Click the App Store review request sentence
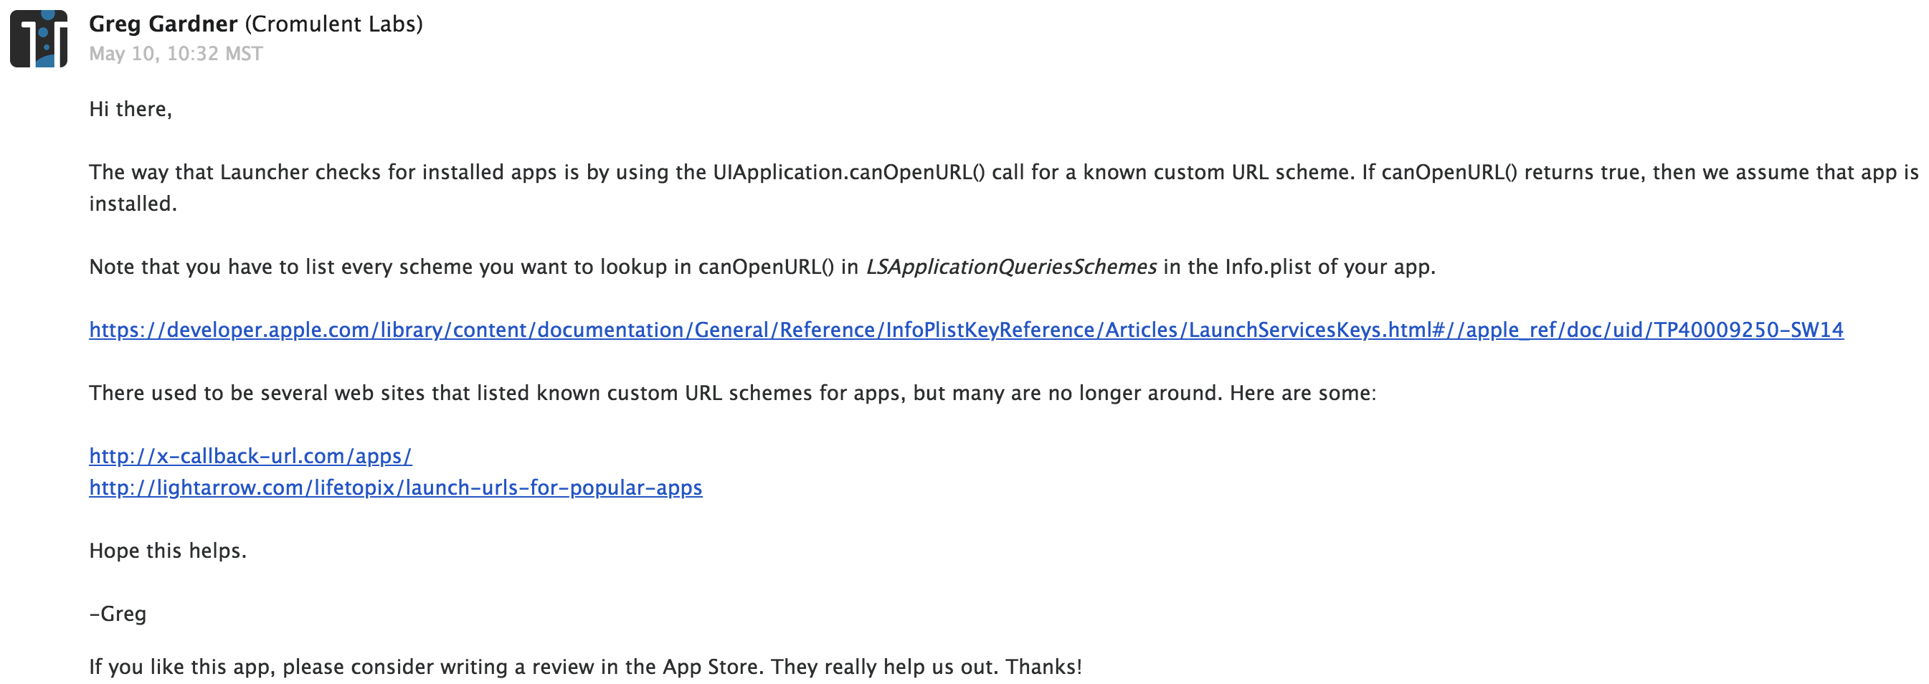1929x684 pixels. [586, 667]
